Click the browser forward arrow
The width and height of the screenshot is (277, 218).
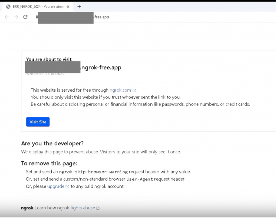point(16,17)
